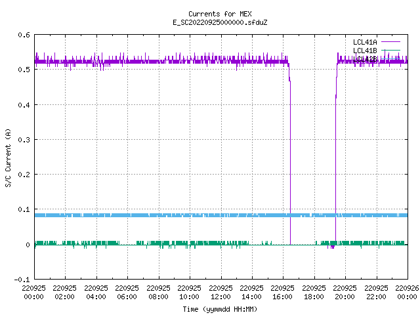Screen dimensions: 420x315
Task: Click the LCL42B legend label
Action: [365, 59]
